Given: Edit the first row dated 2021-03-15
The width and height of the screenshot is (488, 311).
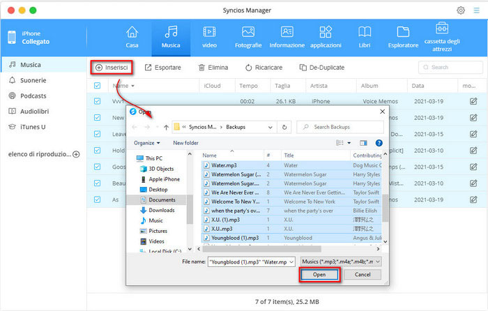Looking at the screenshot, I should coord(473,134).
